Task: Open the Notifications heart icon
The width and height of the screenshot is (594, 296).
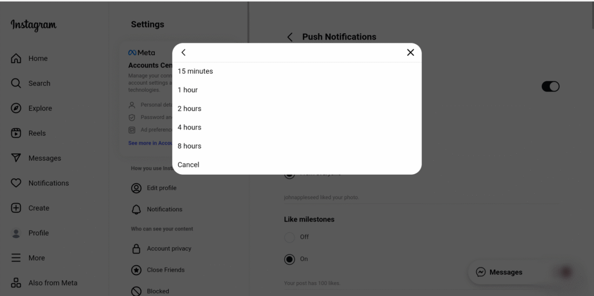Action: [16, 183]
